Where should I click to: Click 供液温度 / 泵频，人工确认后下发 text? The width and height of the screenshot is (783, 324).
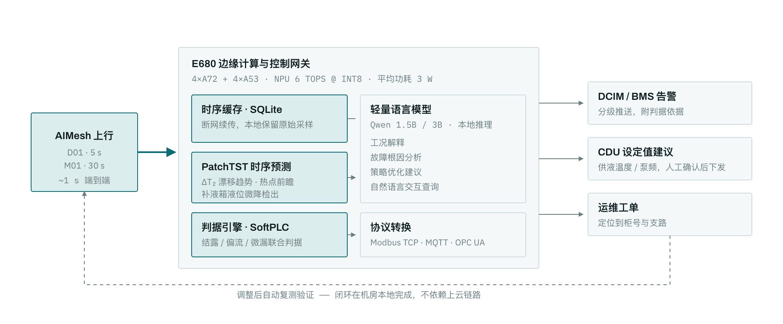point(662,167)
